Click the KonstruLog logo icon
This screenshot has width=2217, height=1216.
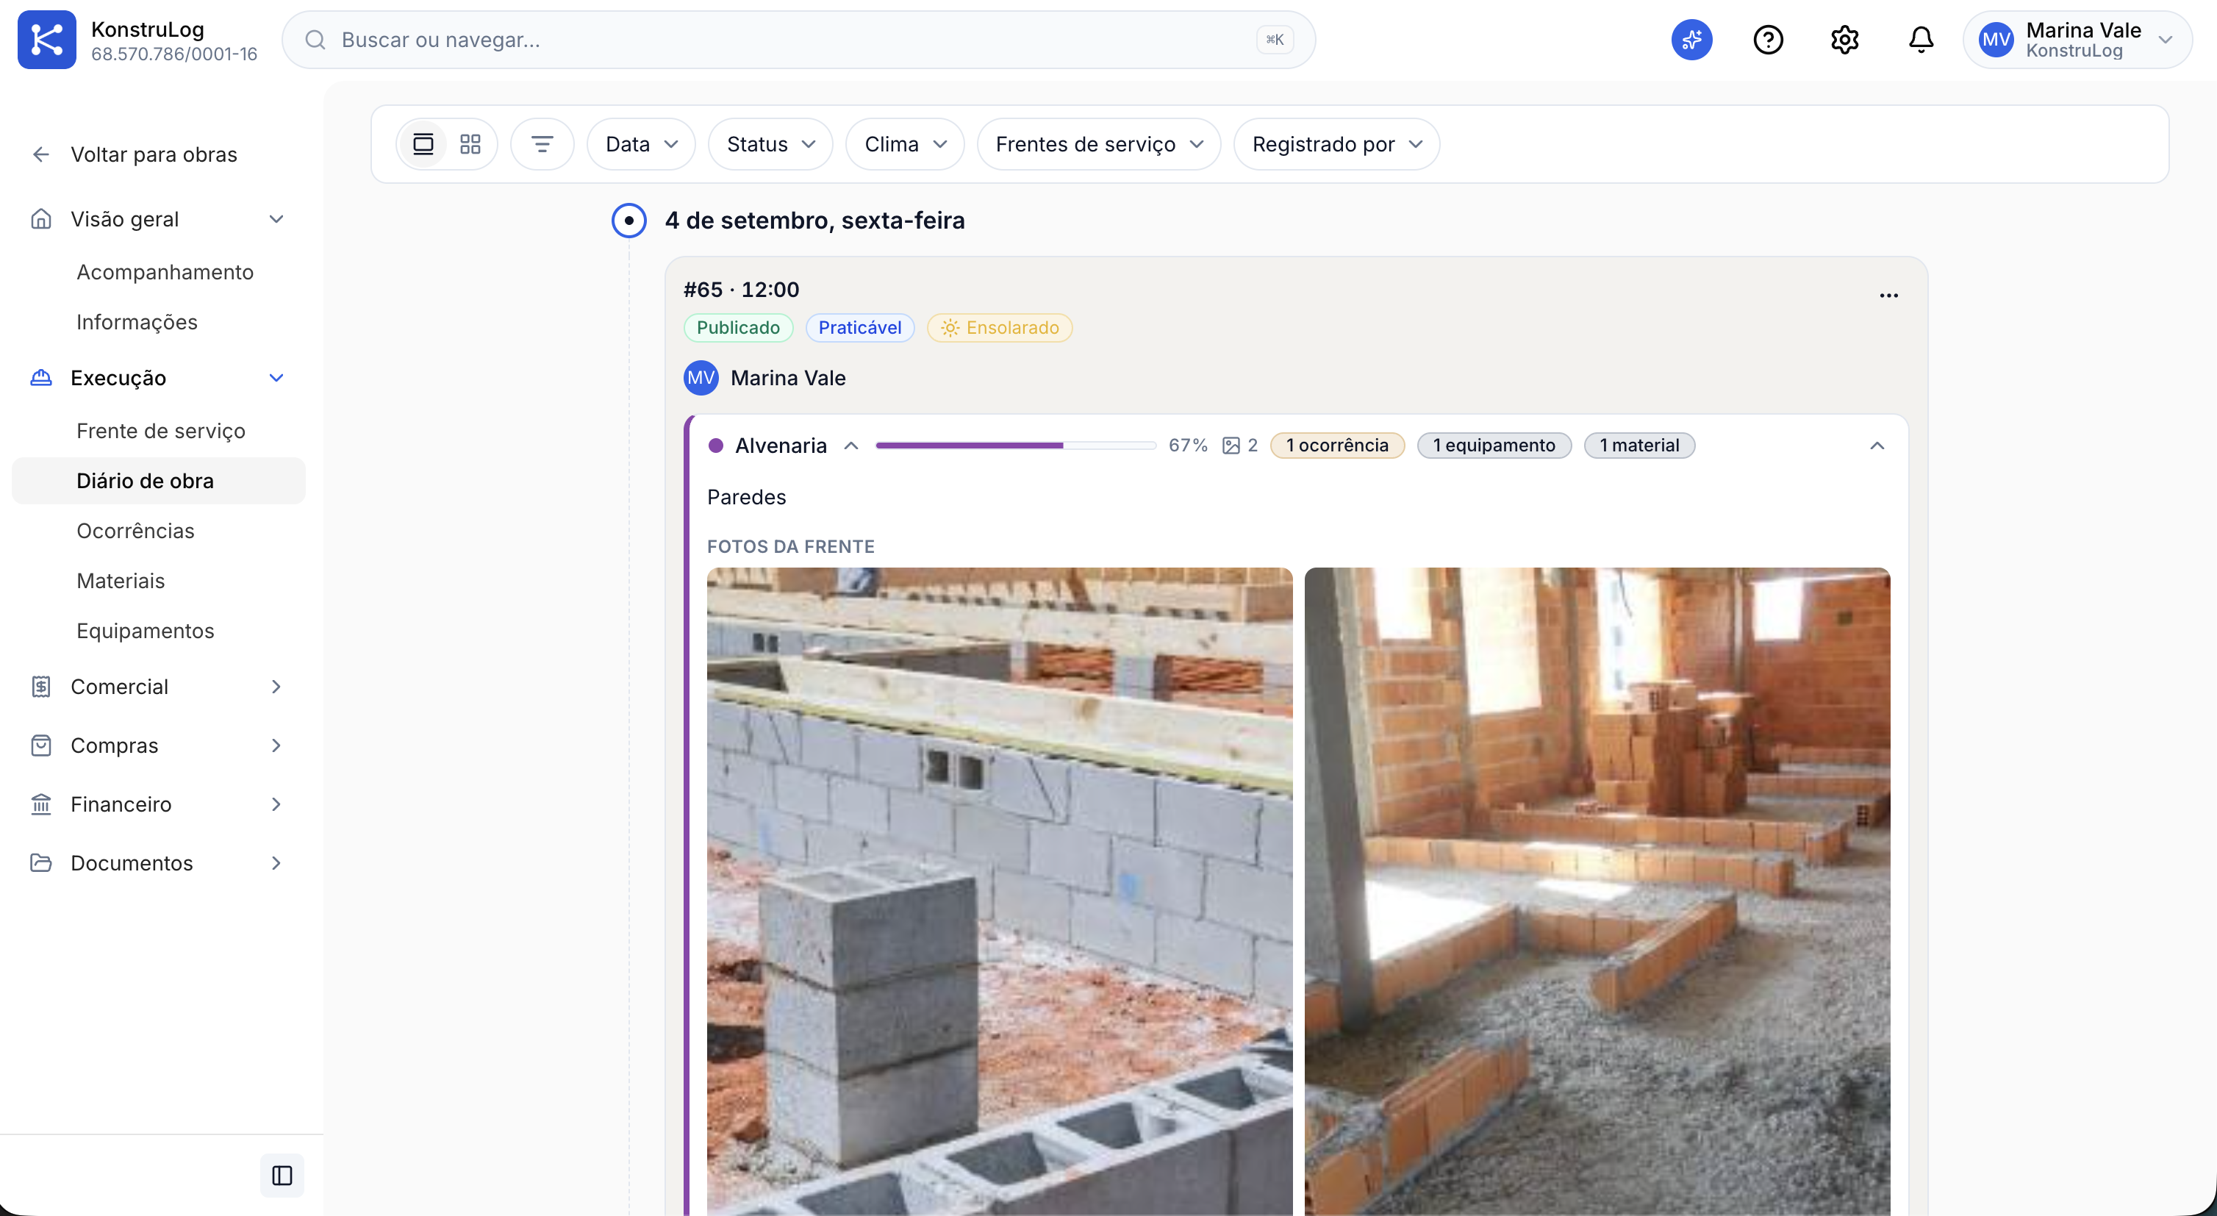46,40
